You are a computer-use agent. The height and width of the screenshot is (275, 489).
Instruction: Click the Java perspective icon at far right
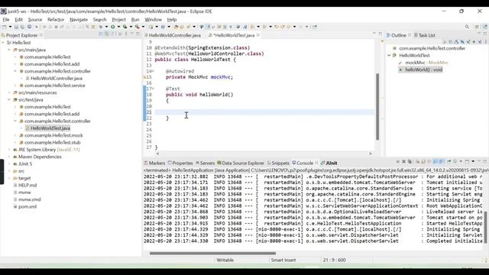[x=485, y=27]
